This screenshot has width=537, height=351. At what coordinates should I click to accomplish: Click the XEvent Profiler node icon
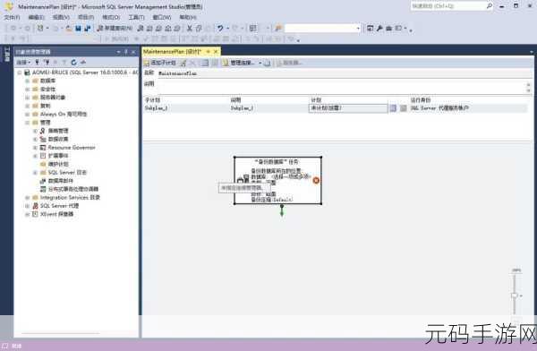(x=35, y=214)
